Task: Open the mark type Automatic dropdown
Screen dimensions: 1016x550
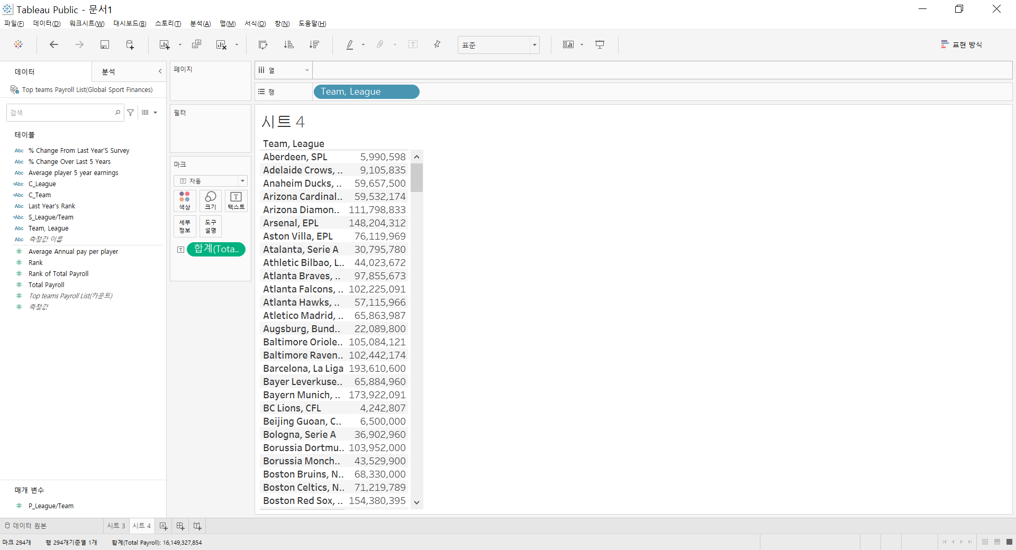Action: pyautogui.click(x=211, y=181)
